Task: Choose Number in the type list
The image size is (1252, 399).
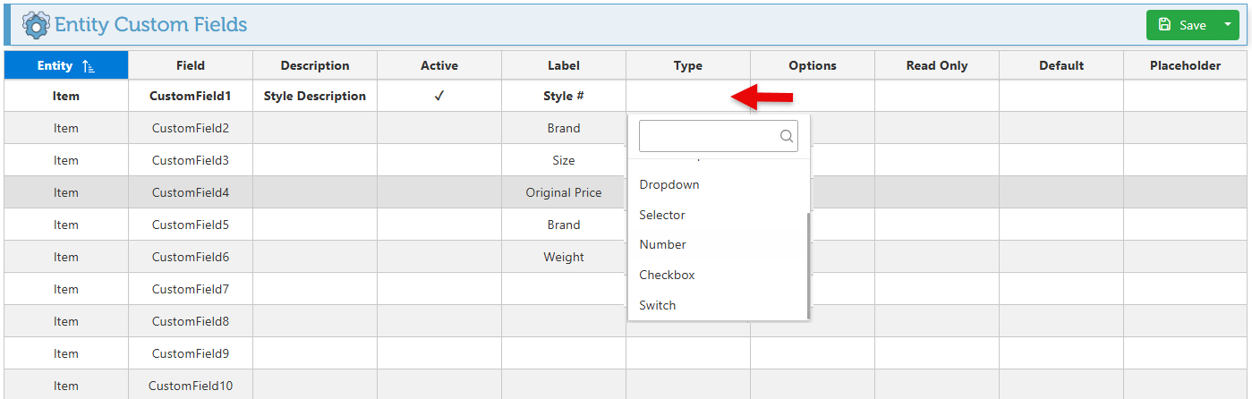Action: point(662,244)
